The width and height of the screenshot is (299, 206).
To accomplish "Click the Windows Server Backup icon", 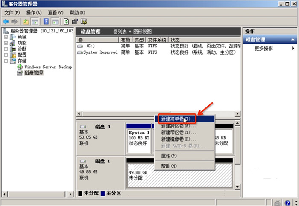I will tap(20, 67).
